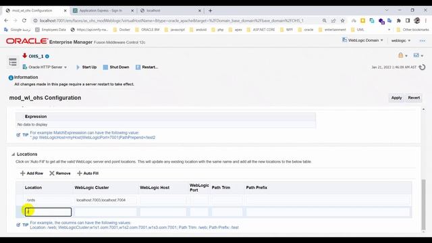This screenshot has height=243, width=432.
Task: Click the localhost:7003 cluster cell
Action: tap(105, 200)
